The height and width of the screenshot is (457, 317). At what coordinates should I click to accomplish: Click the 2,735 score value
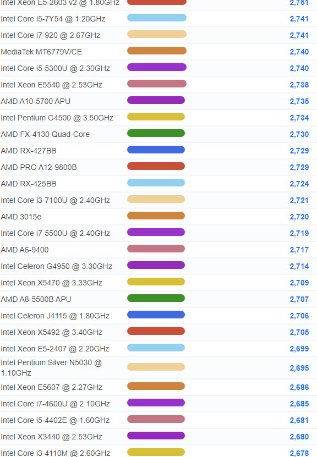(299, 101)
